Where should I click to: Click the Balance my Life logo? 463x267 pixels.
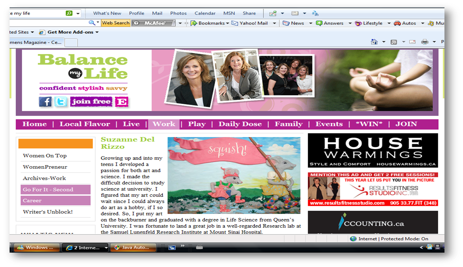[83, 66]
